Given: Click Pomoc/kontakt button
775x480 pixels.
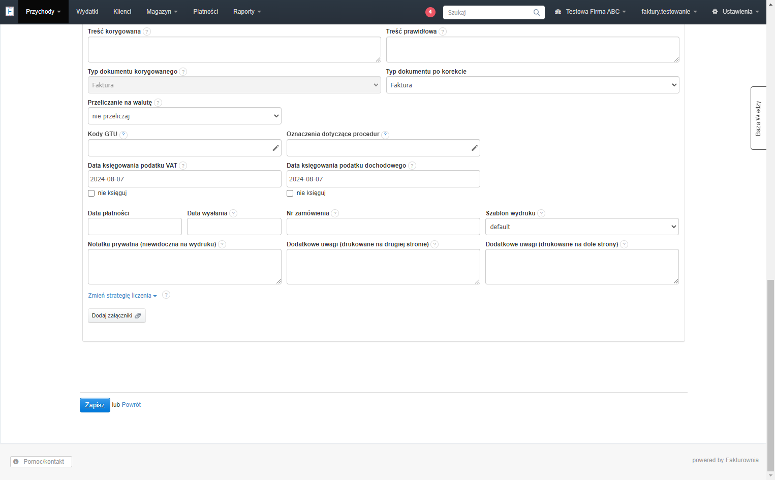Looking at the screenshot, I should pyautogui.click(x=41, y=462).
